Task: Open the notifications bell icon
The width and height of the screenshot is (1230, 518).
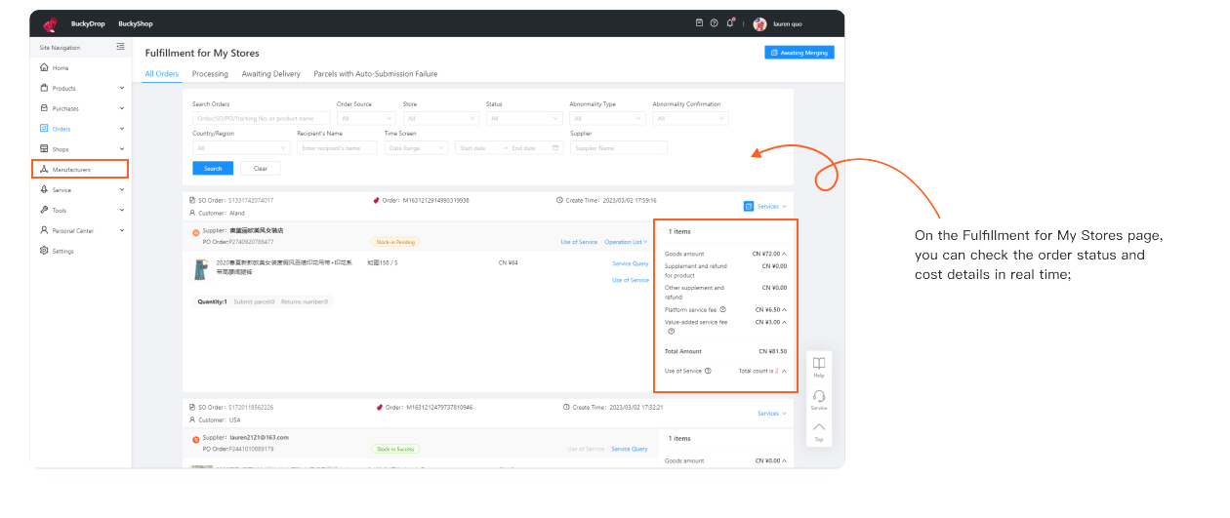Action: tap(730, 23)
